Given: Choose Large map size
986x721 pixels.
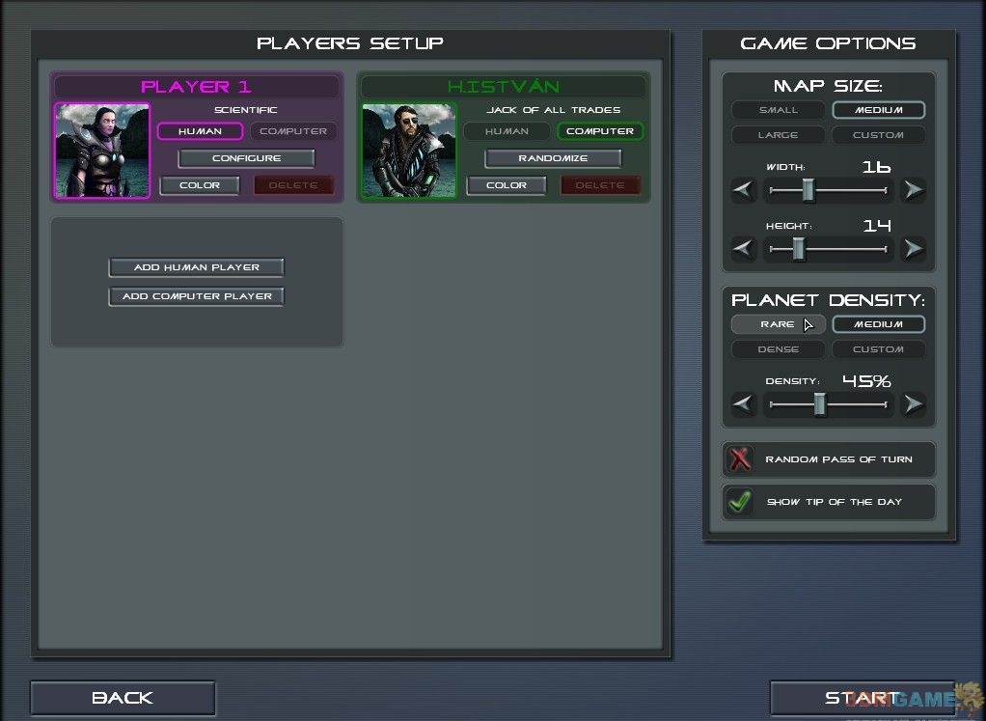Looking at the screenshot, I should (x=779, y=135).
